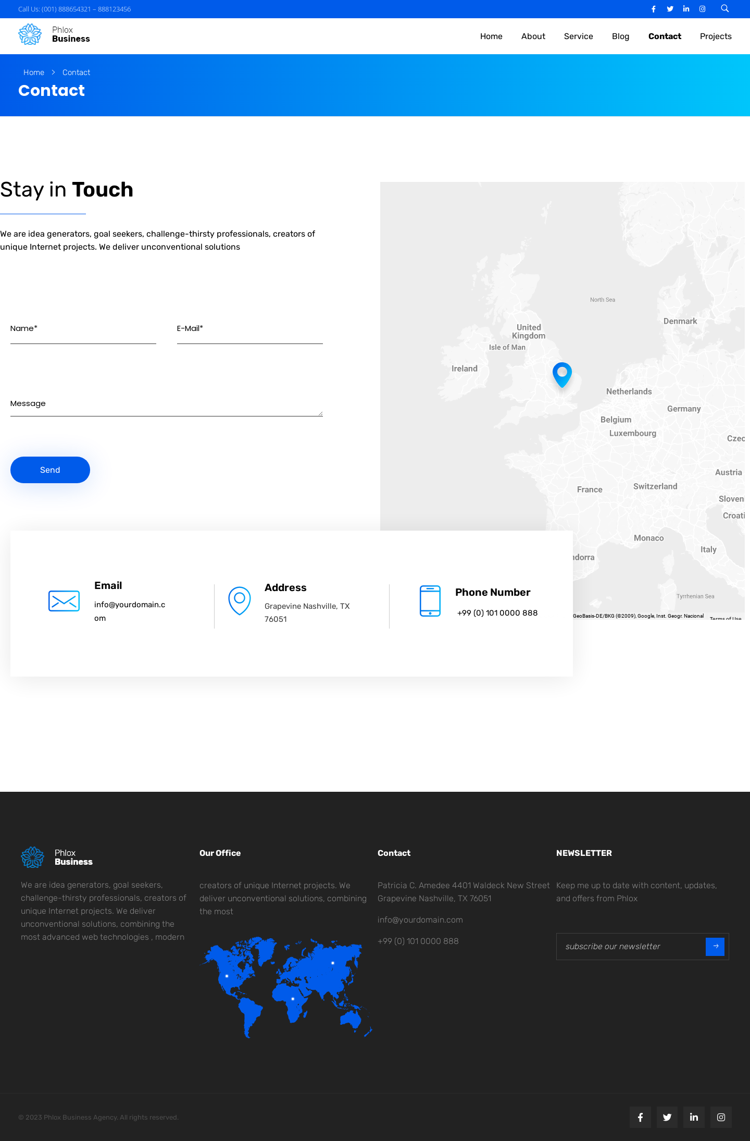The height and width of the screenshot is (1141, 750).
Task: Open Instagram from the top header bar
Action: point(702,9)
